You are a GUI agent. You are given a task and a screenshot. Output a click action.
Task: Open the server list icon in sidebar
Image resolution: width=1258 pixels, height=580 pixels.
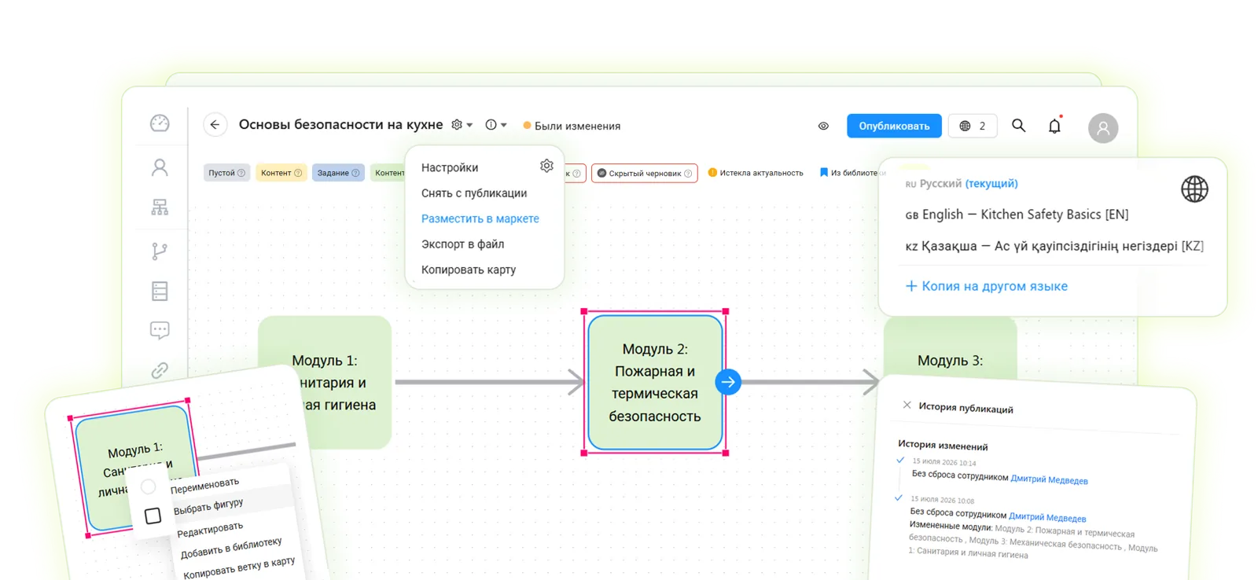tap(160, 291)
